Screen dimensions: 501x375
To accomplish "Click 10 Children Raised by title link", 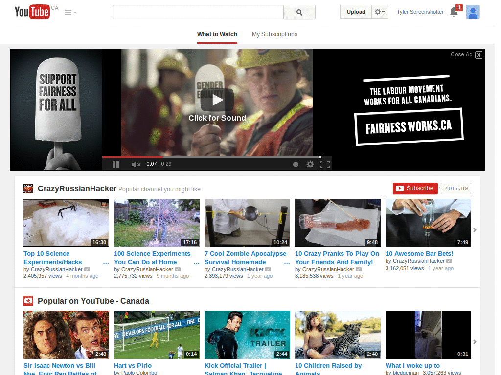I will click(x=328, y=369).
